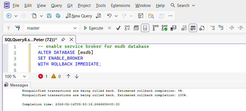Viewport: 246px width, 111px height.
Task: Display the estimated execution plan
Action: pos(127,28)
